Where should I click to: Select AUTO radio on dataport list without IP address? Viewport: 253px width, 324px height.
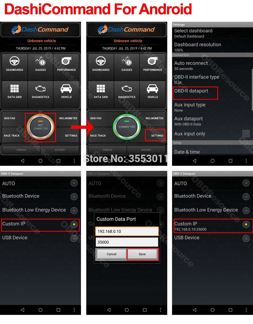74,183
